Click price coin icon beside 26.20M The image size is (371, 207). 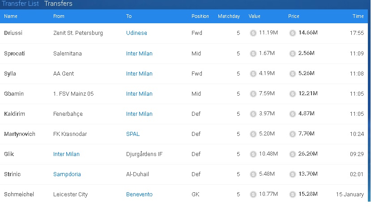(x=292, y=154)
